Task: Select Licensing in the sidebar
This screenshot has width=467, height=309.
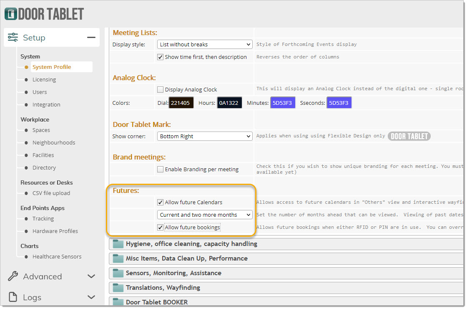Action: point(44,80)
